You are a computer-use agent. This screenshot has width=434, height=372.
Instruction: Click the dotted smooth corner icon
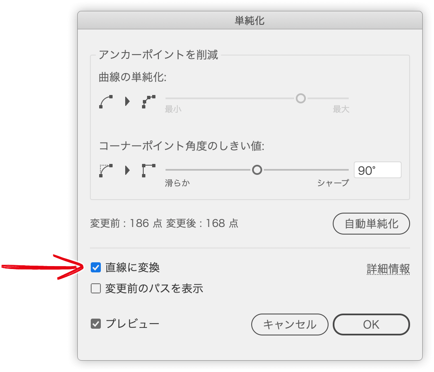(106, 170)
